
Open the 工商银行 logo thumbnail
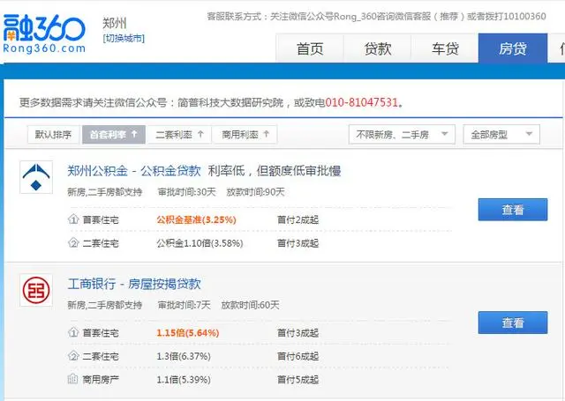click(36, 290)
